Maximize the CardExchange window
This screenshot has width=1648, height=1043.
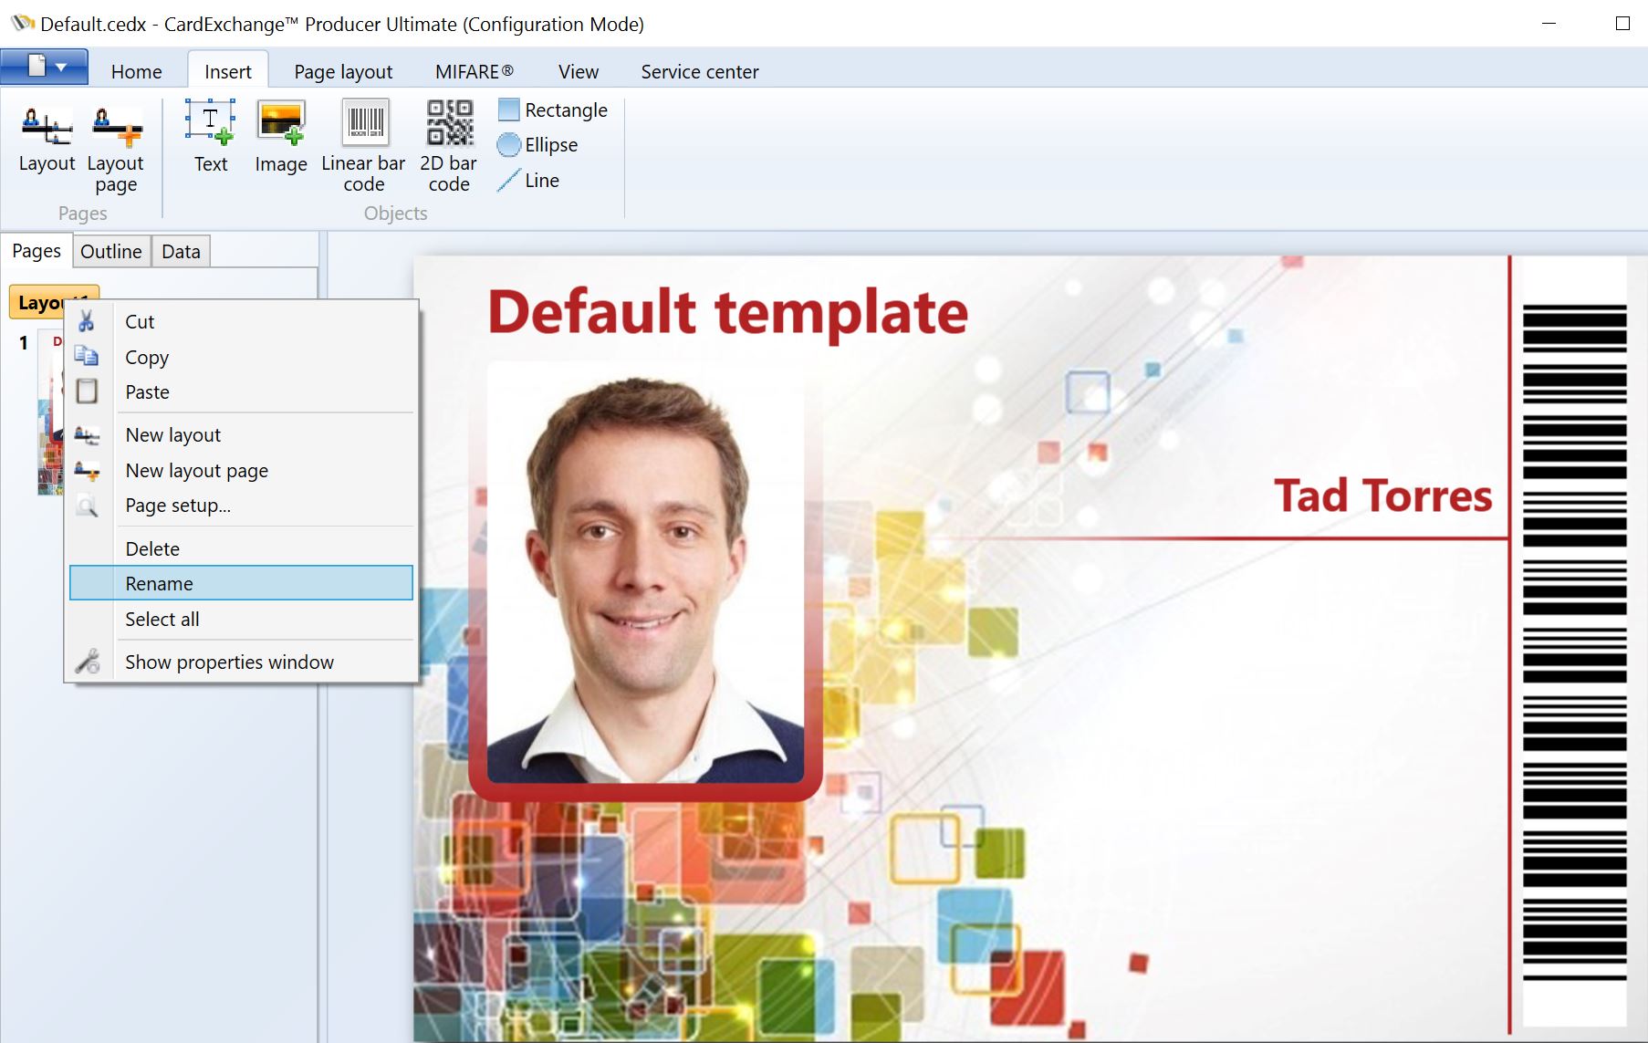pyautogui.click(x=1622, y=23)
